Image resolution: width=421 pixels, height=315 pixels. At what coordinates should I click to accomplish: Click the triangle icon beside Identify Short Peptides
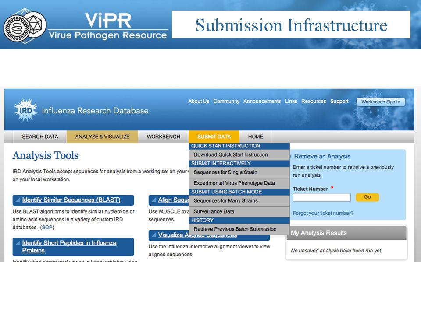pyautogui.click(x=18, y=243)
